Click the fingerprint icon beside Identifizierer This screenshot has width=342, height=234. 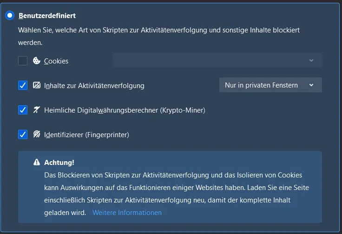click(37, 134)
